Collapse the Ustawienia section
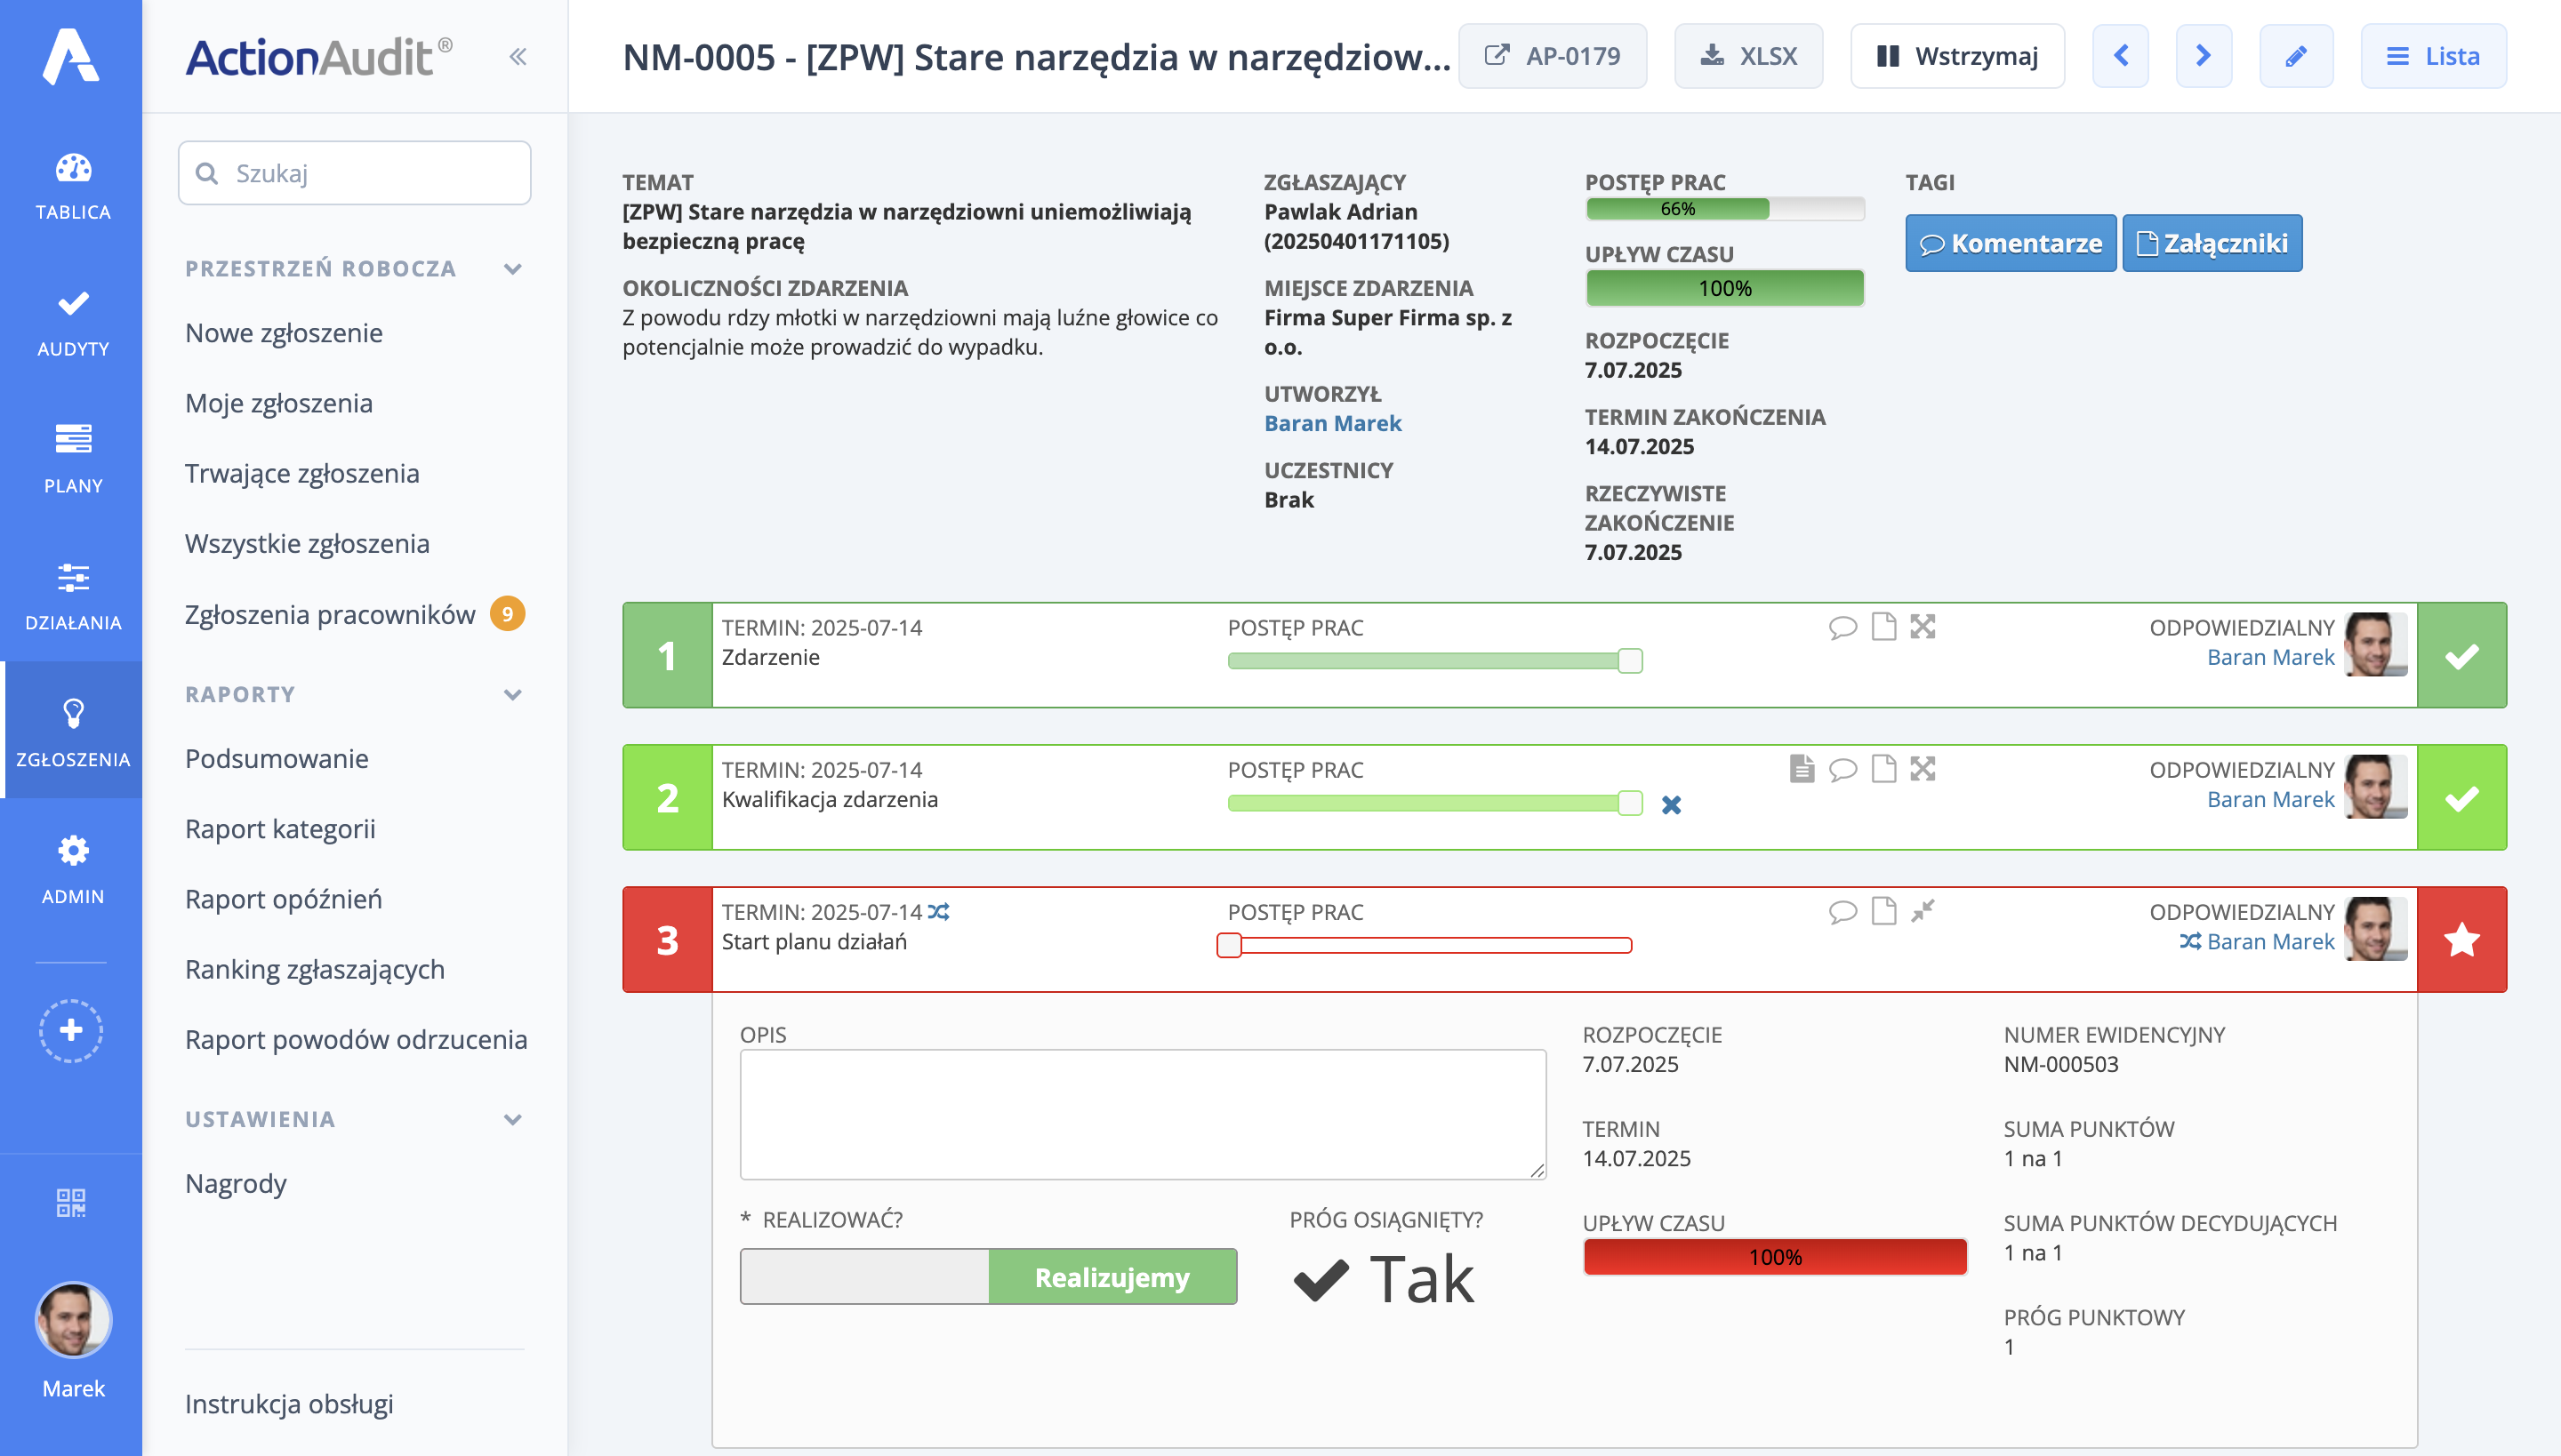2561x1456 pixels. point(513,1120)
